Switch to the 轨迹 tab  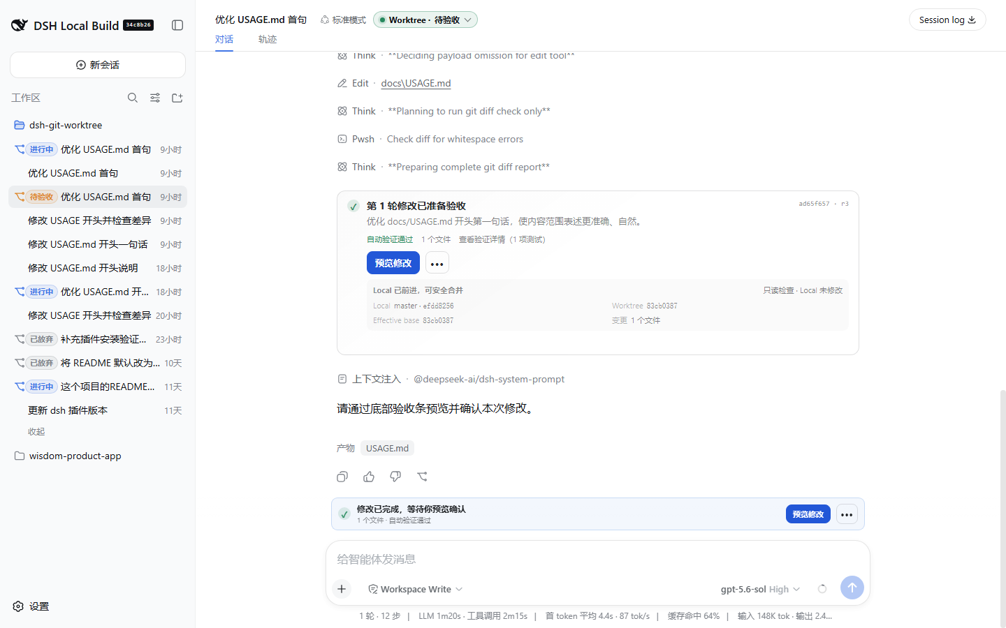tap(268, 39)
